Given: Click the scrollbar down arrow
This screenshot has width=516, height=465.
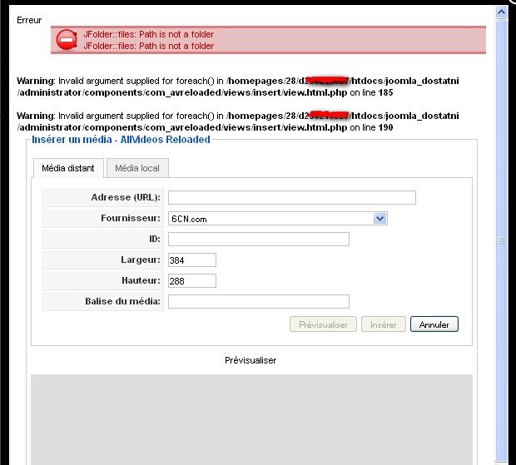Looking at the screenshot, I should tap(501, 458).
